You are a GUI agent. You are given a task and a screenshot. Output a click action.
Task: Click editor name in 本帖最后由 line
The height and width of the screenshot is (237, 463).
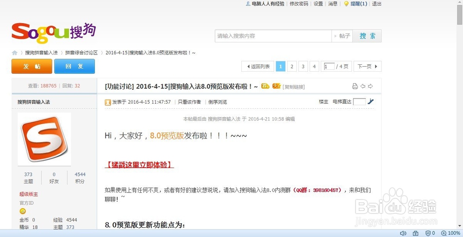(x=224, y=119)
